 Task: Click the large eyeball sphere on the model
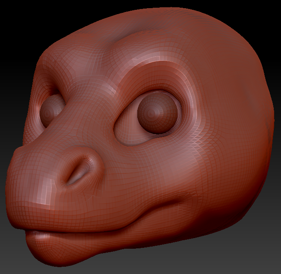pyautogui.click(x=157, y=113)
